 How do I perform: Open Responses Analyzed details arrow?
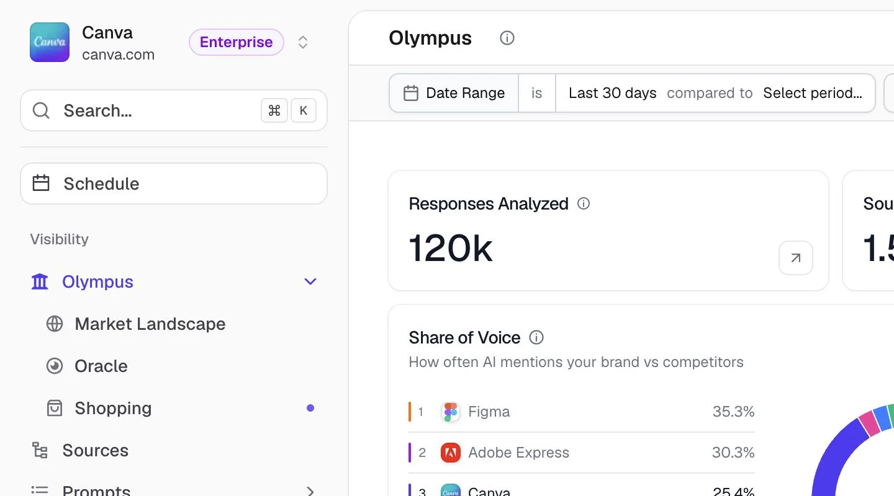pos(796,258)
